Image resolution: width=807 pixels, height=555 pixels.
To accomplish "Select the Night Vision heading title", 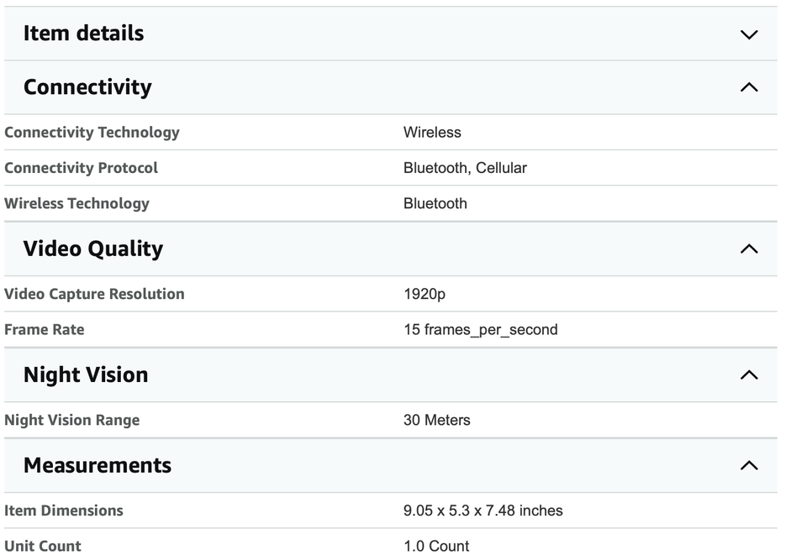I will pyautogui.click(x=86, y=374).
